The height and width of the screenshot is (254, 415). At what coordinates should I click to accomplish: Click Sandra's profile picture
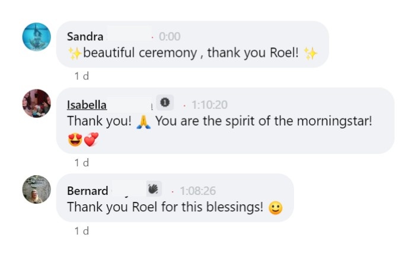36,36
